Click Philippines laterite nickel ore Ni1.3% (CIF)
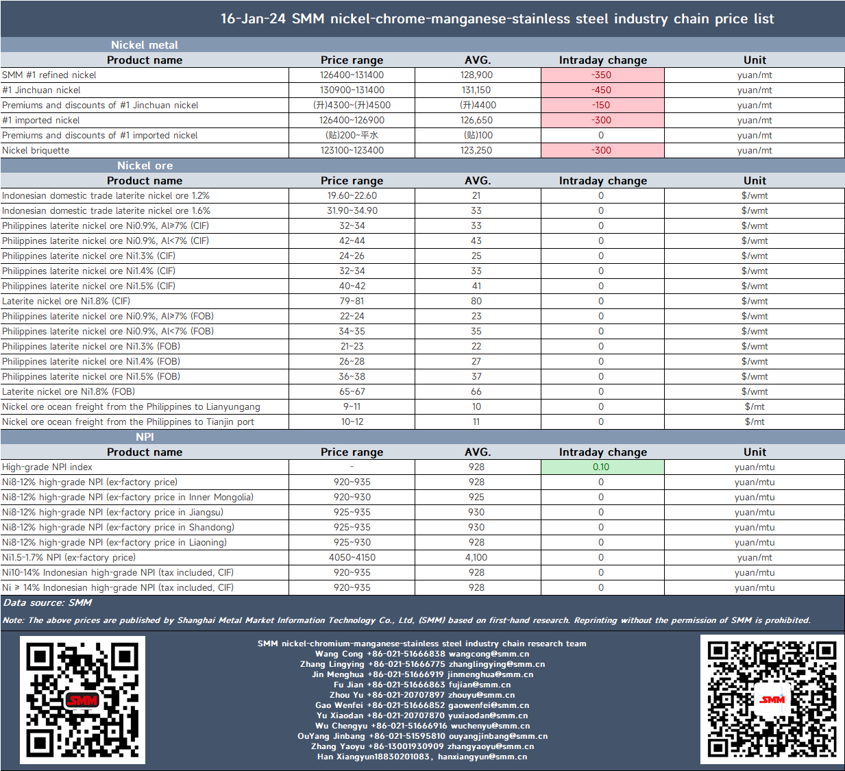Screen dimensions: 845x771 coord(89,256)
